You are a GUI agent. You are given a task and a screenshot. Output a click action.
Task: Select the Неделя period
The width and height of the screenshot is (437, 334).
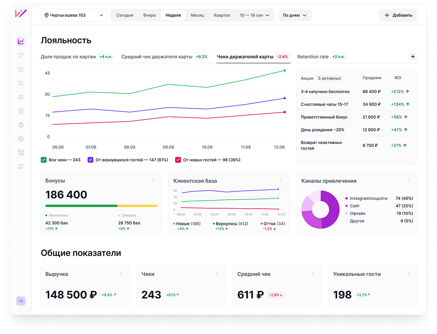[173, 15]
